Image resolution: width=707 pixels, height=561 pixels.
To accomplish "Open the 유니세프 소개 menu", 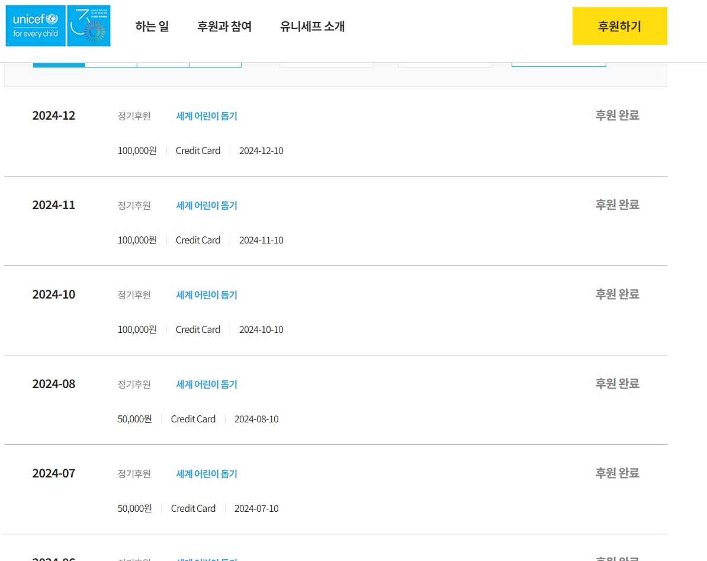I will [x=312, y=26].
